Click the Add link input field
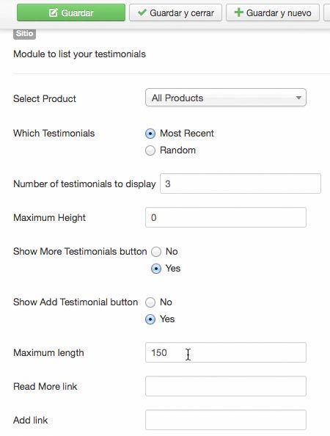 click(226, 420)
